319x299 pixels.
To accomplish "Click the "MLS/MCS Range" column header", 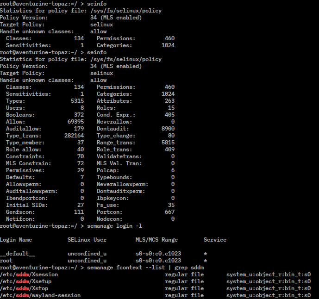I will click(156, 240).
